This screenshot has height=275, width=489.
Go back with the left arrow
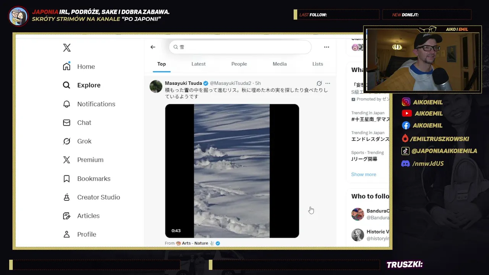pyautogui.click(x=153, y=47)
